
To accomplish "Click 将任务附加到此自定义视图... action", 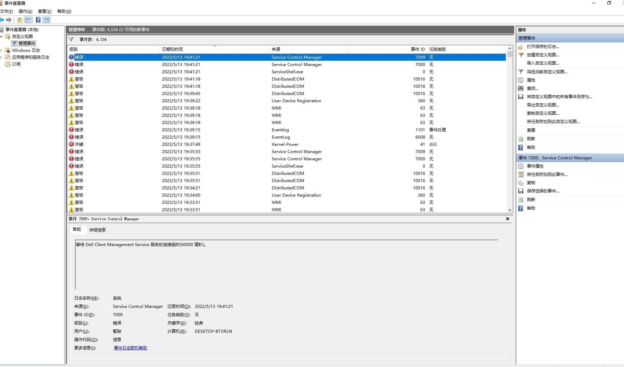I will coord(553,122).
